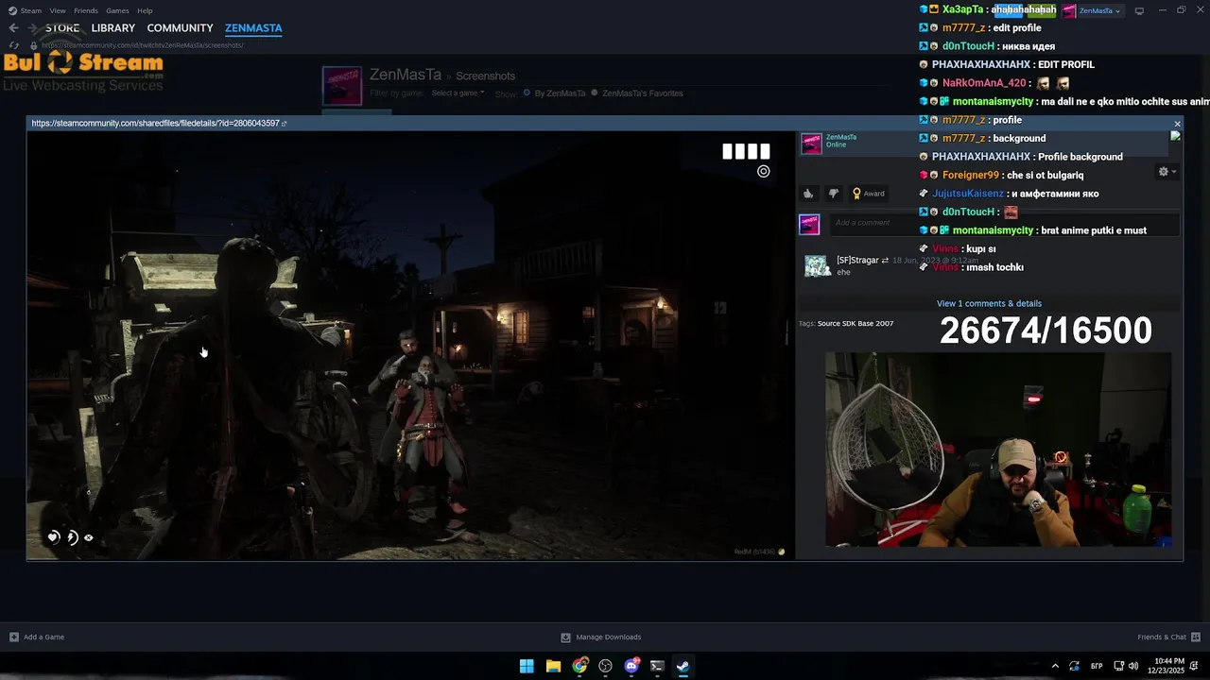Click the forward navigation arrow
The image size is (1210, 680).
(34, 28)
